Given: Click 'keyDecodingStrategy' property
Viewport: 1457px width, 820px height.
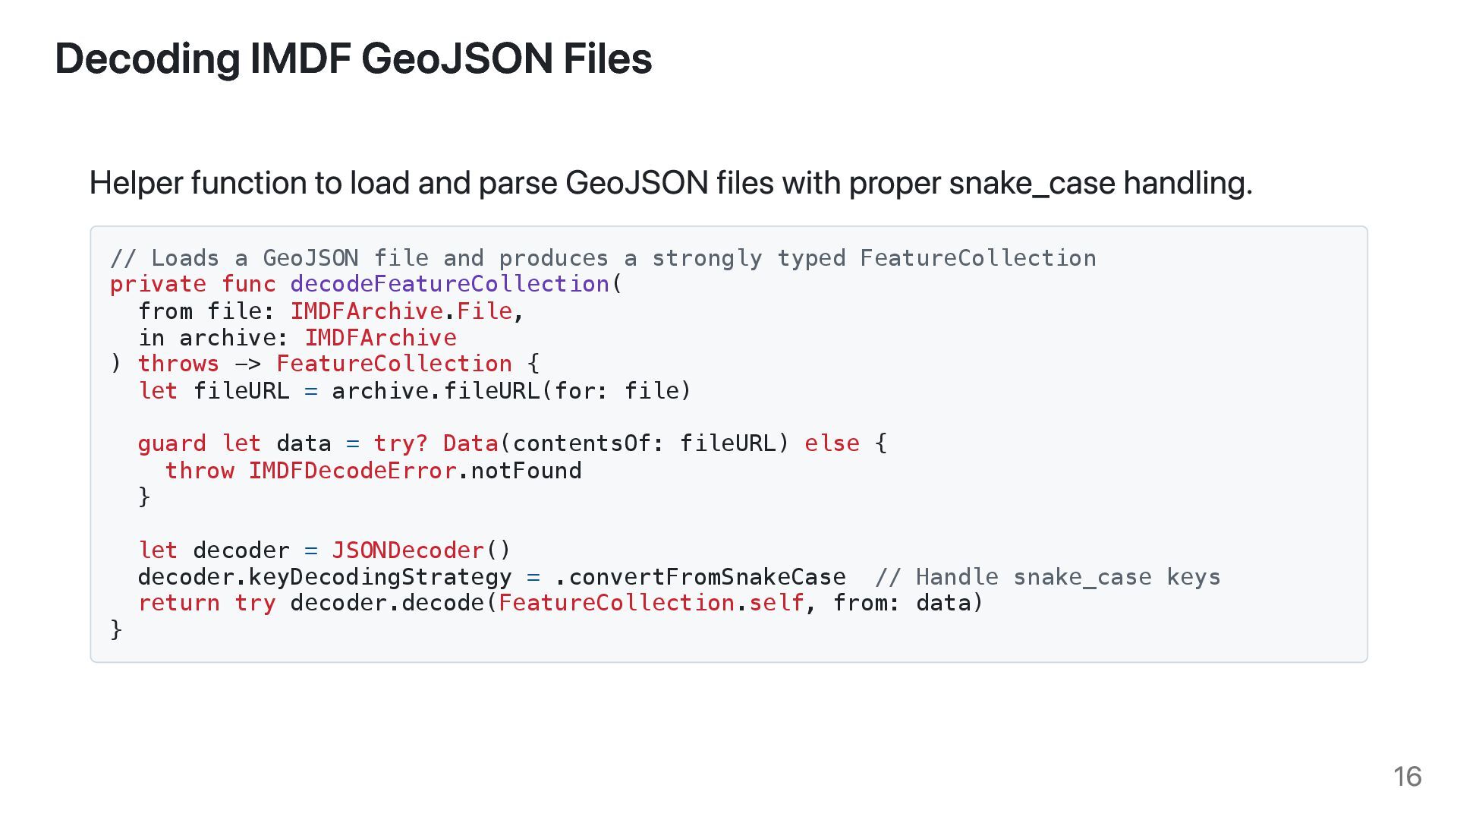Looking at the screenshot, I should pos(379,577).
